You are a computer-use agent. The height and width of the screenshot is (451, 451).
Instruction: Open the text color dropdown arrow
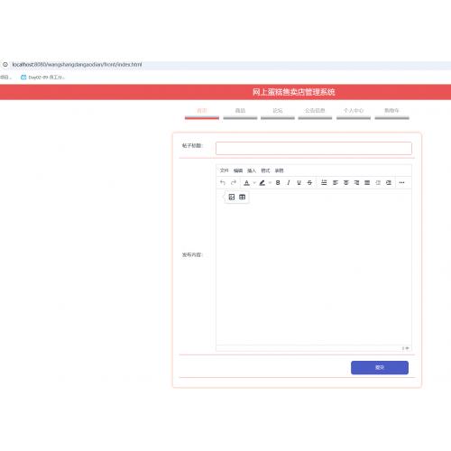click(x=254, y=182)
